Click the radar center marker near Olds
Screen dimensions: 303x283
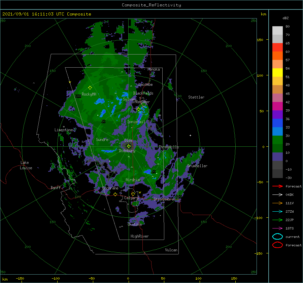coord(129,146)
